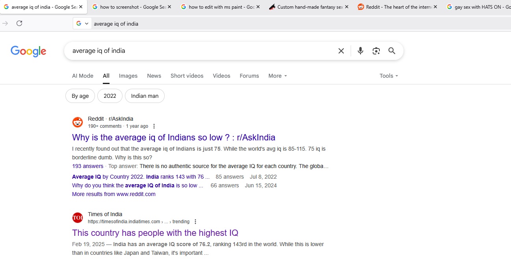This screenshot has width=511, height=267.
Task: Close the Reddit heart of the internet tab
Action: pyautogui.click(x=435, y=7)
